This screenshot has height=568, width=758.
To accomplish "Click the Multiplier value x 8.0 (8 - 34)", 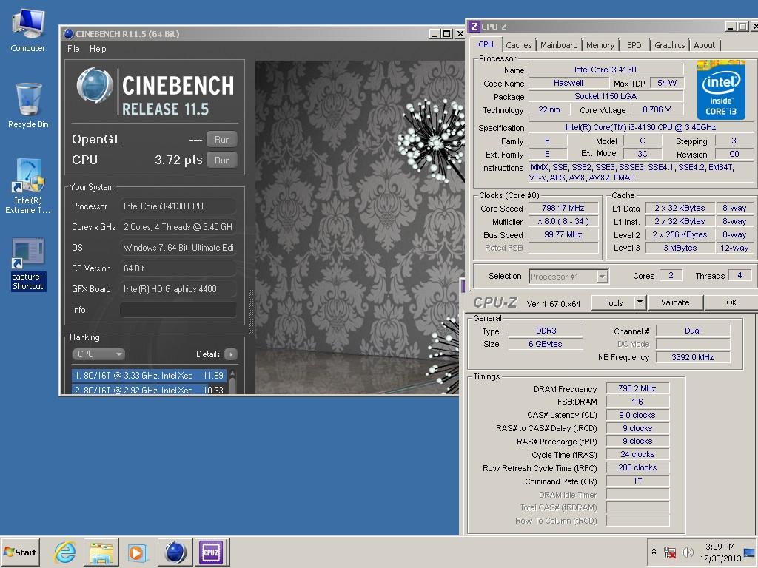I will 563,221.
